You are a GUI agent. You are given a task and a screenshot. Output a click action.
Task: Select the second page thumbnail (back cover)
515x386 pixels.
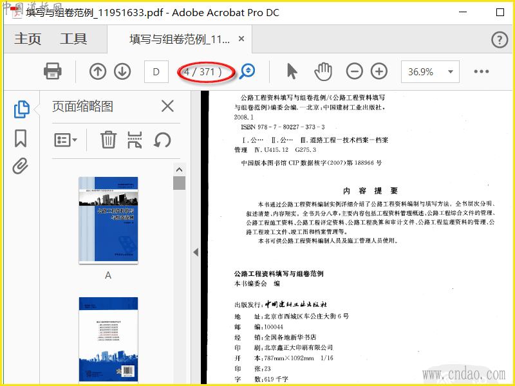108,340
